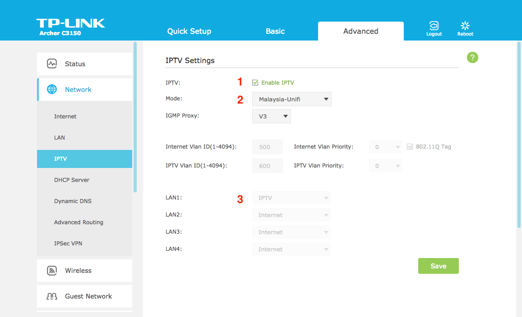Switch to the Basic tab

click(x=275, y=31)
